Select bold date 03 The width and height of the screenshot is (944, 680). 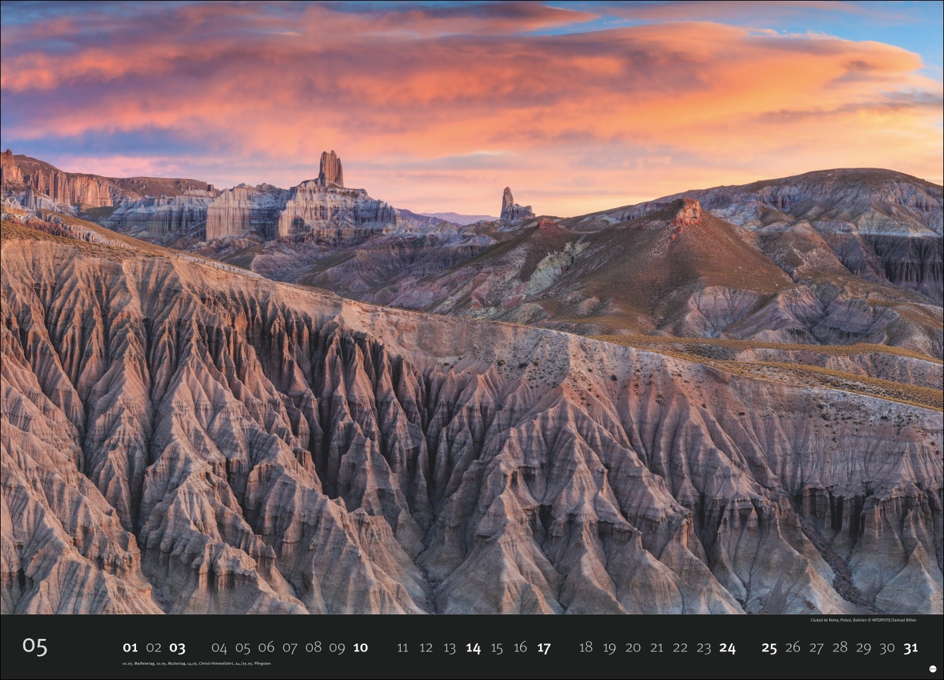pyautogui.click(x=177, y=648)
